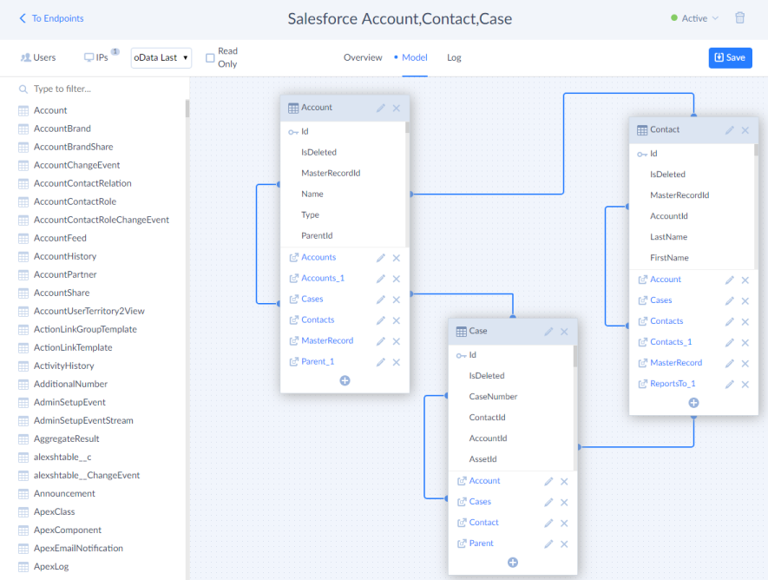Image resolution: width=768 pixels, height=580 pixels.
Task: Select AccountHistory in the table list
Action: [65, 256]
